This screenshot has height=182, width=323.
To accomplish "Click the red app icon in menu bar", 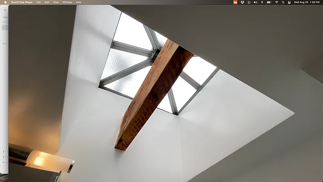I will tap(235, 2).
